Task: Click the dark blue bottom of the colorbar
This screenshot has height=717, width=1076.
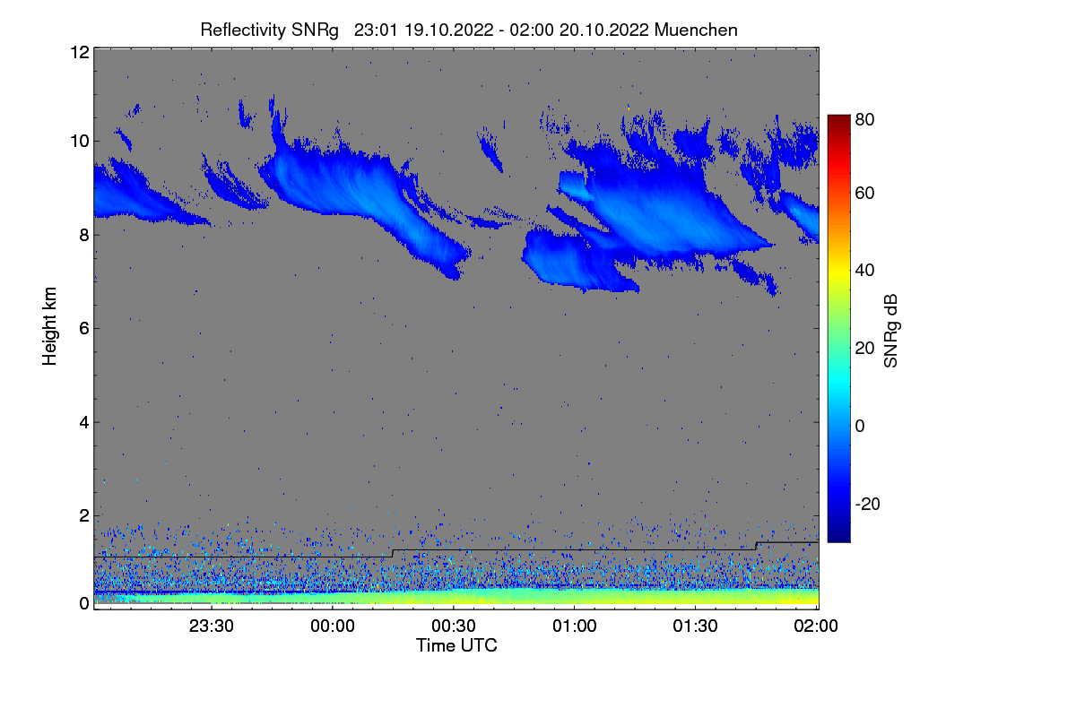Action: (x=837, y=534)
